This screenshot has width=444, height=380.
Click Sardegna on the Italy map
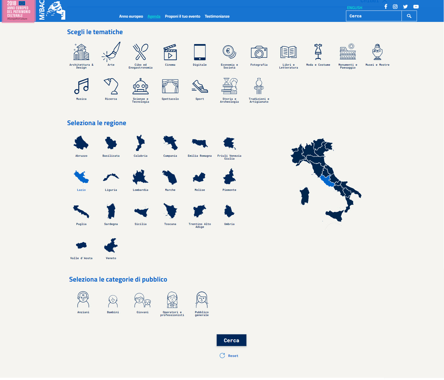pyautogui.click(x=305, y=196)
